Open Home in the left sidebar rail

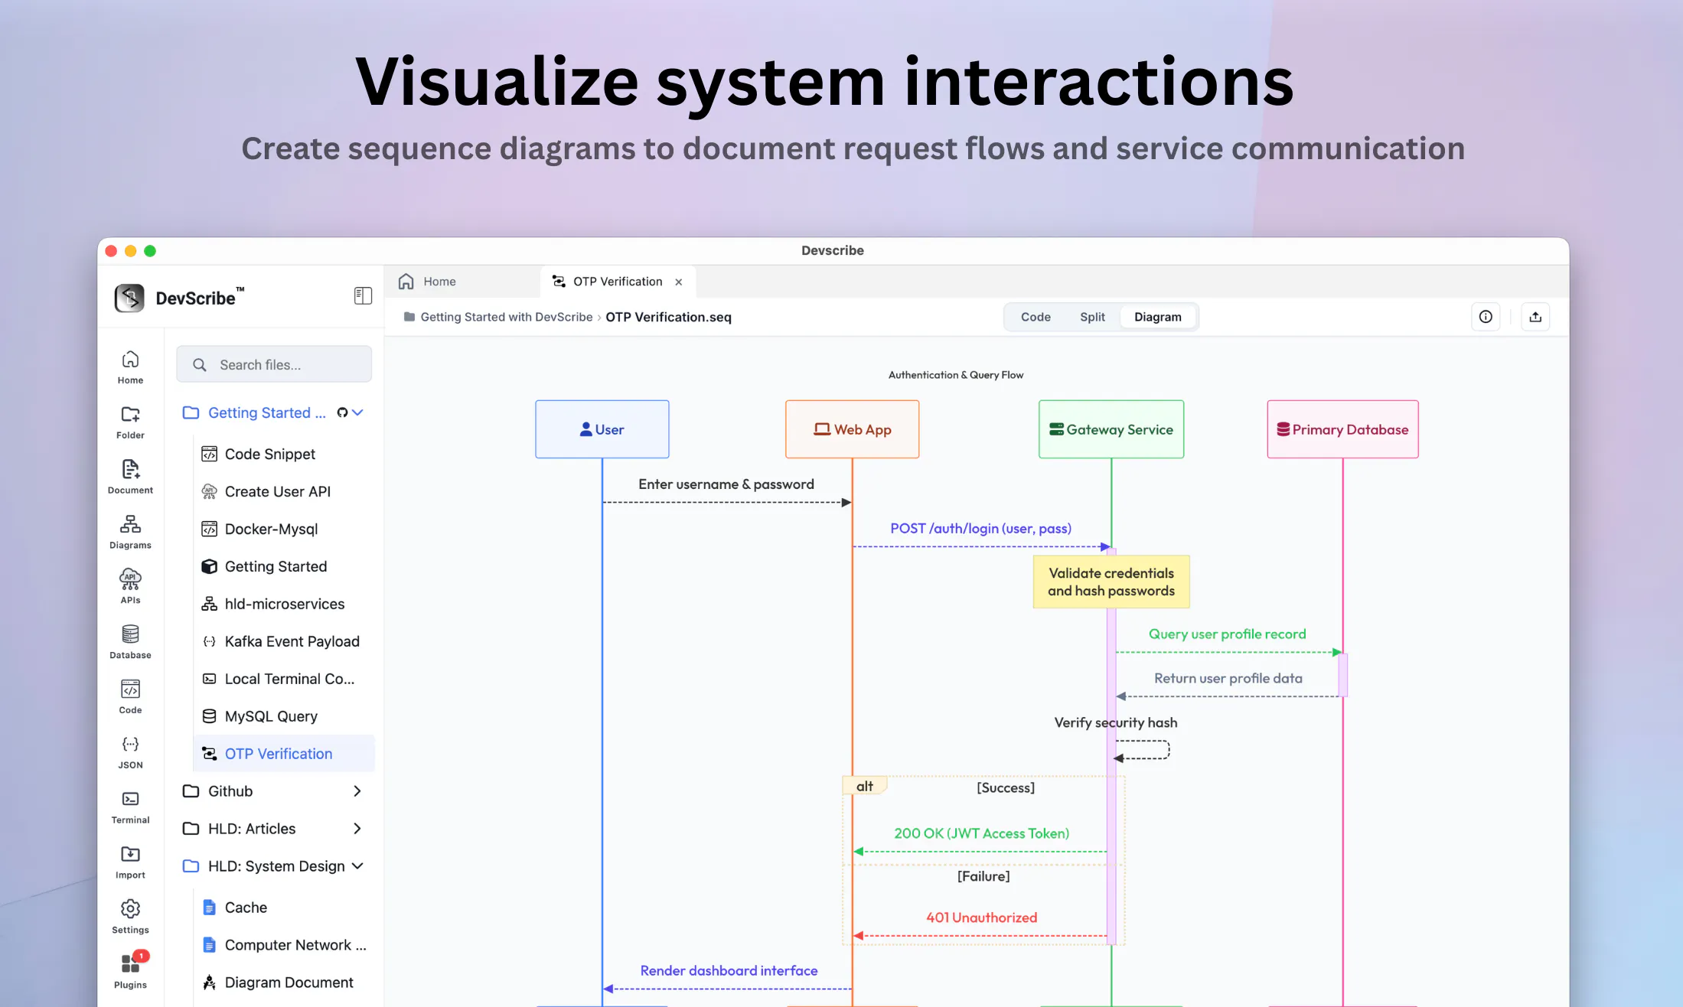tap(130, 367)
